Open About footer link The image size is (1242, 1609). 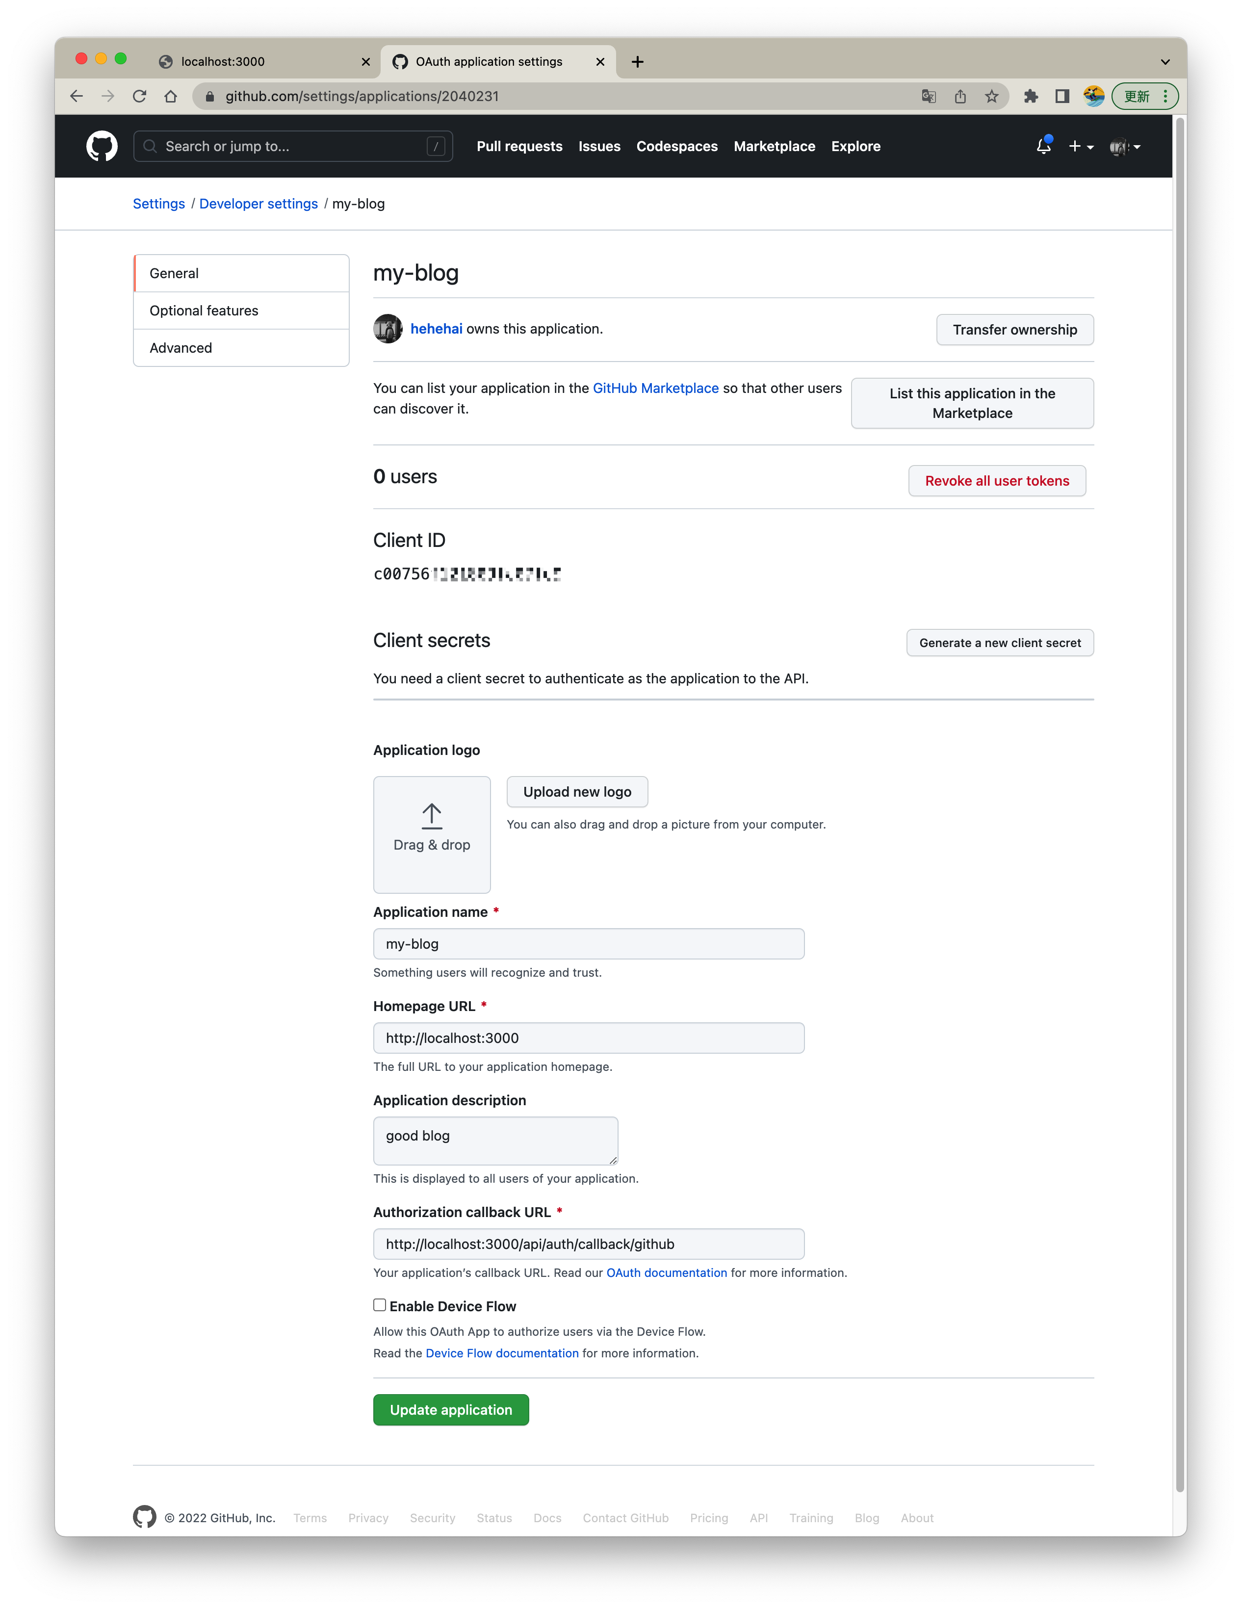pos(917,1518)
